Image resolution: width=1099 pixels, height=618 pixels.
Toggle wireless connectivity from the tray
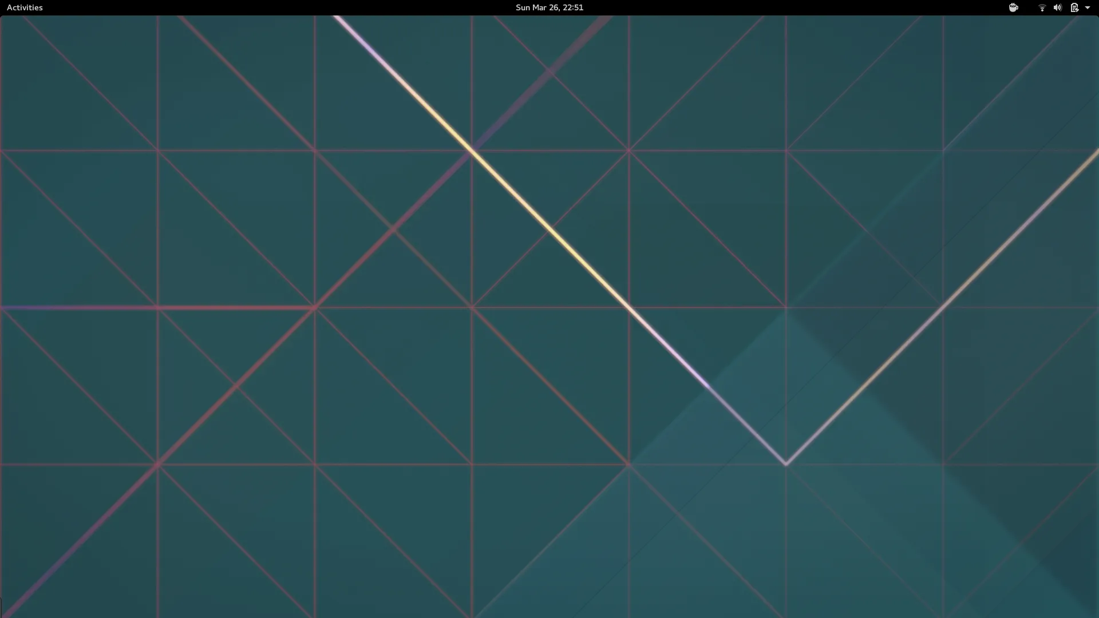[1042, 7]
